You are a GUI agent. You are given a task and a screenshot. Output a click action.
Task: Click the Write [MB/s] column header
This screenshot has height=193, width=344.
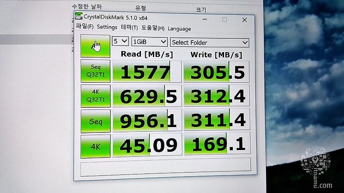[216, 55]
